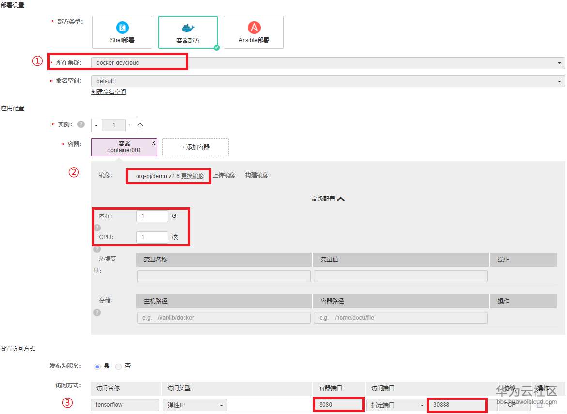Image resolution: width=567 pixels, height=414 pixels.
Task: Click the help icon below 存储
Action: coord(97,312)
